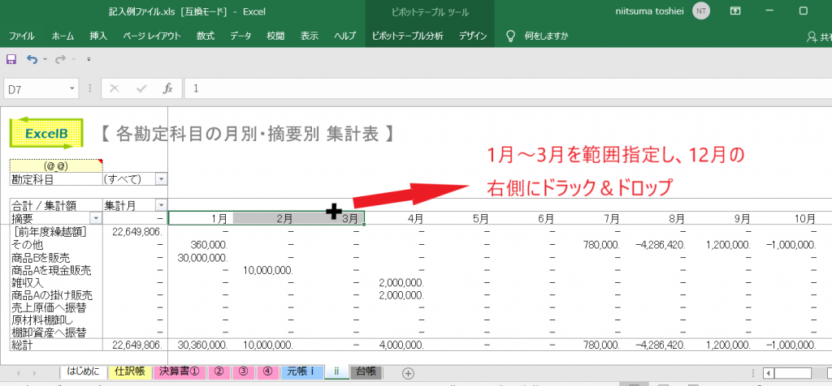Image resolution: width=832 pixels, height=386 pixels.
Task: Open the 勘定科目 (すべて) filter dropdown
Action: [162, 179]
